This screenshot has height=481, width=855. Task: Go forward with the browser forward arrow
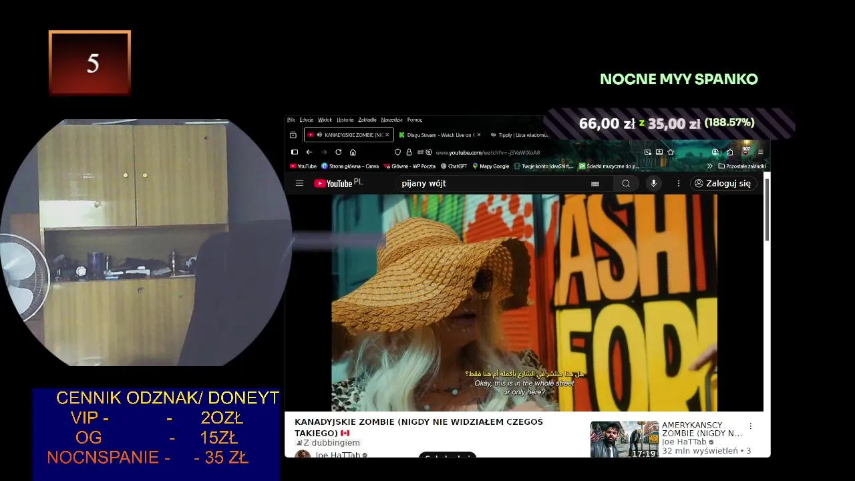pos(324,152)
